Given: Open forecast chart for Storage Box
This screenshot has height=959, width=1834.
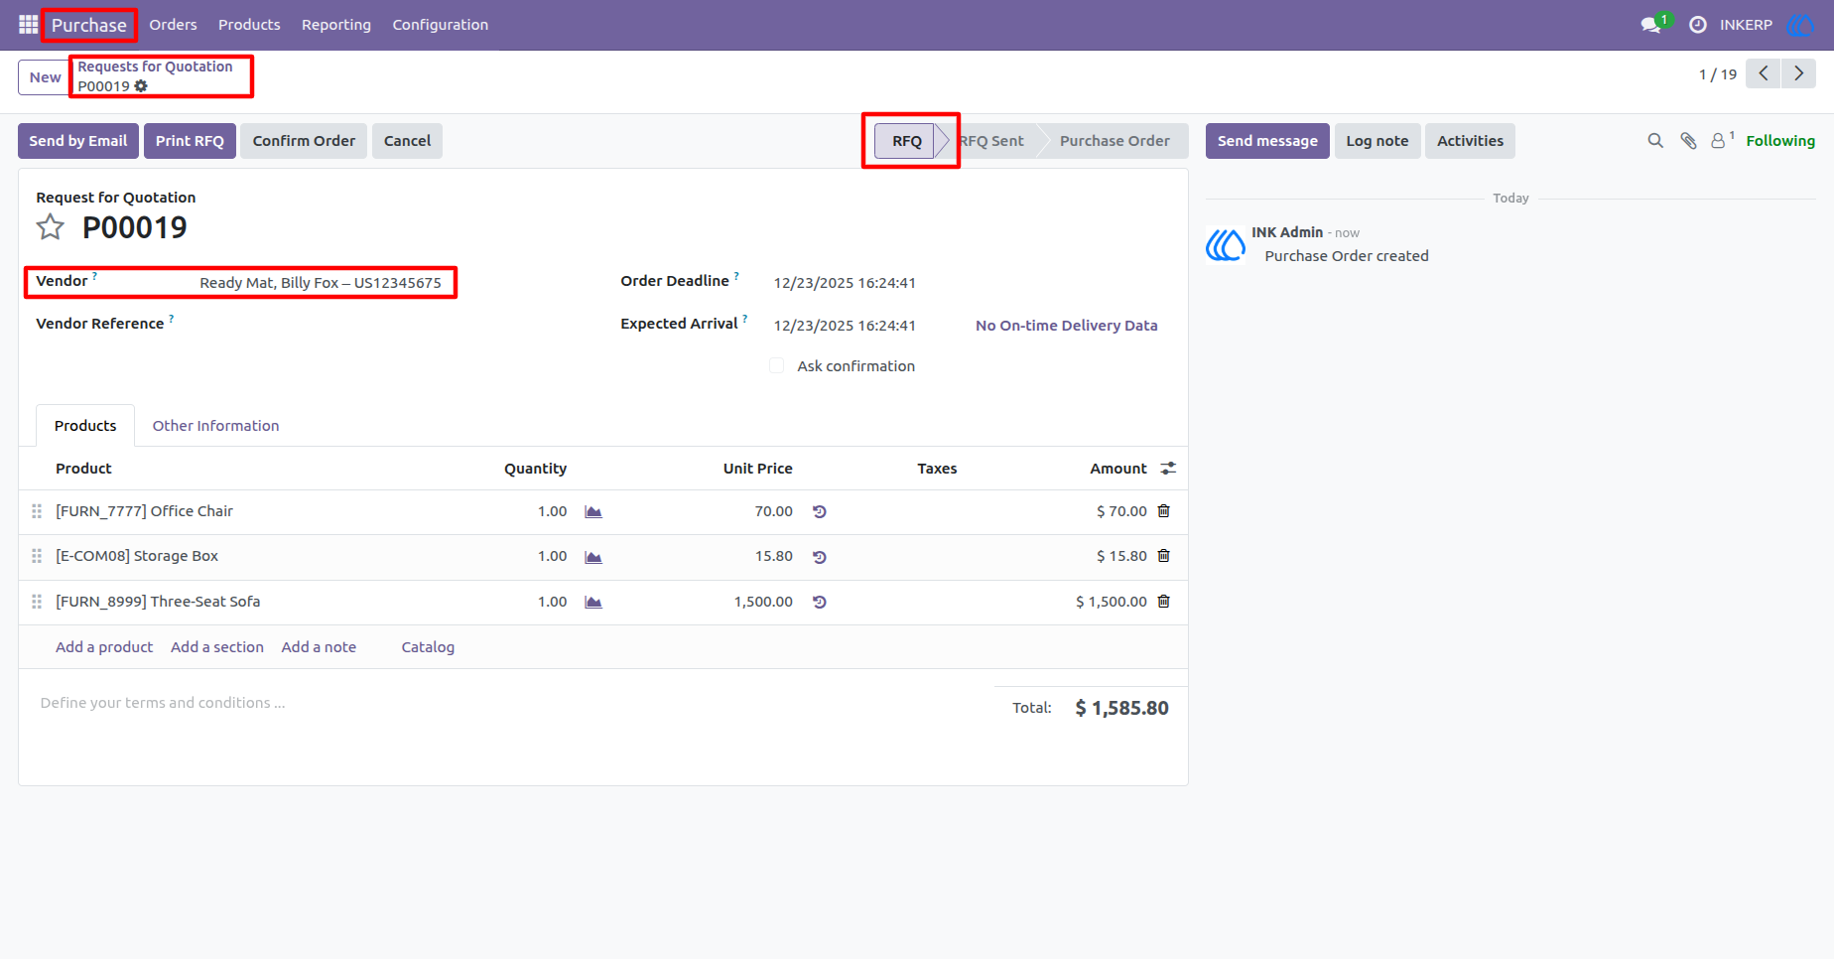Looking at the screenshot, I should click(593, 557).
